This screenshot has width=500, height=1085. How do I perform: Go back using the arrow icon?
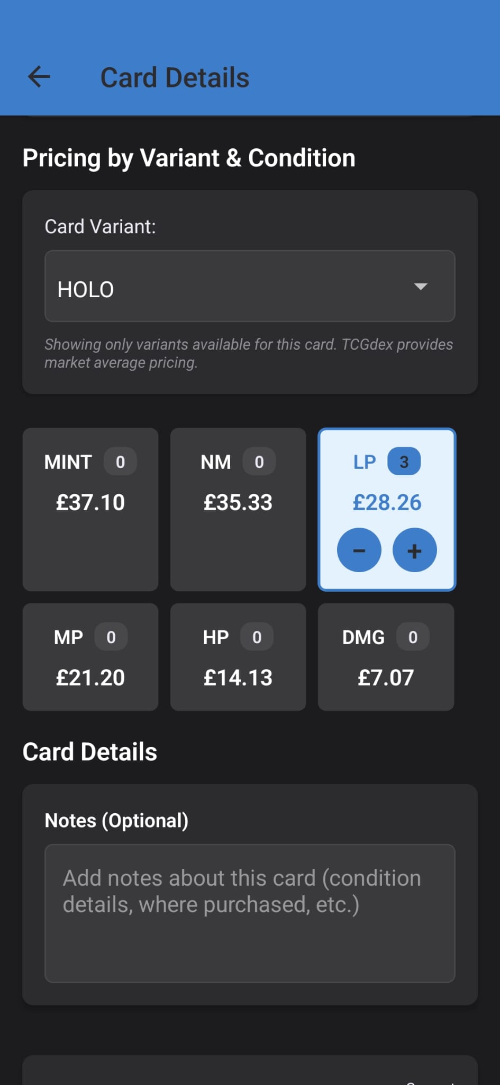pos(39,77)
